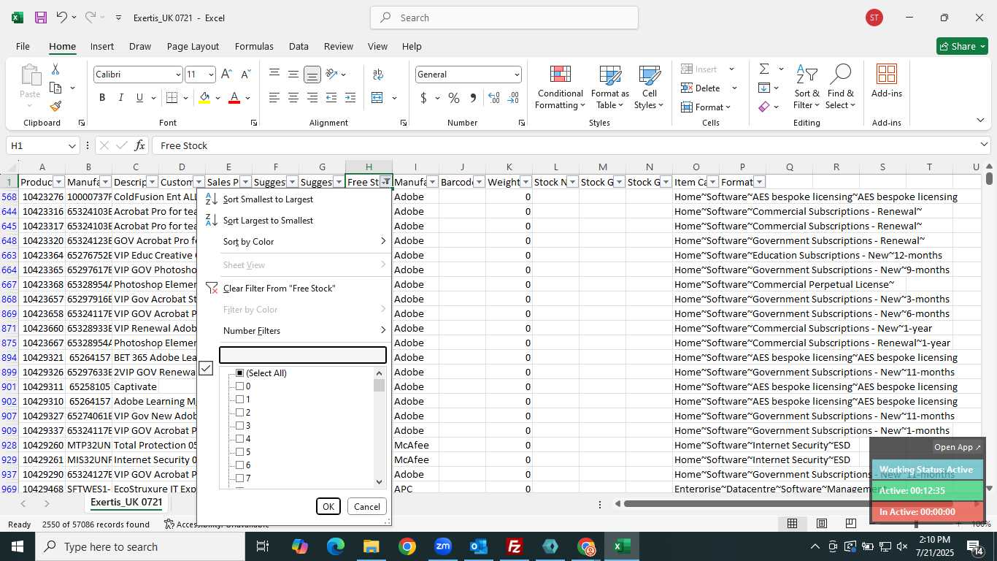Choose Sort Largest to Smallest
Screen dimensions: 997x561
[294, 221]
